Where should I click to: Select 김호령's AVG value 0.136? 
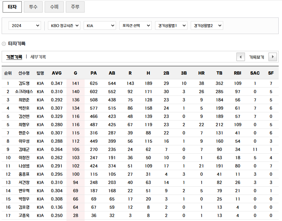(x=57, y=207)
